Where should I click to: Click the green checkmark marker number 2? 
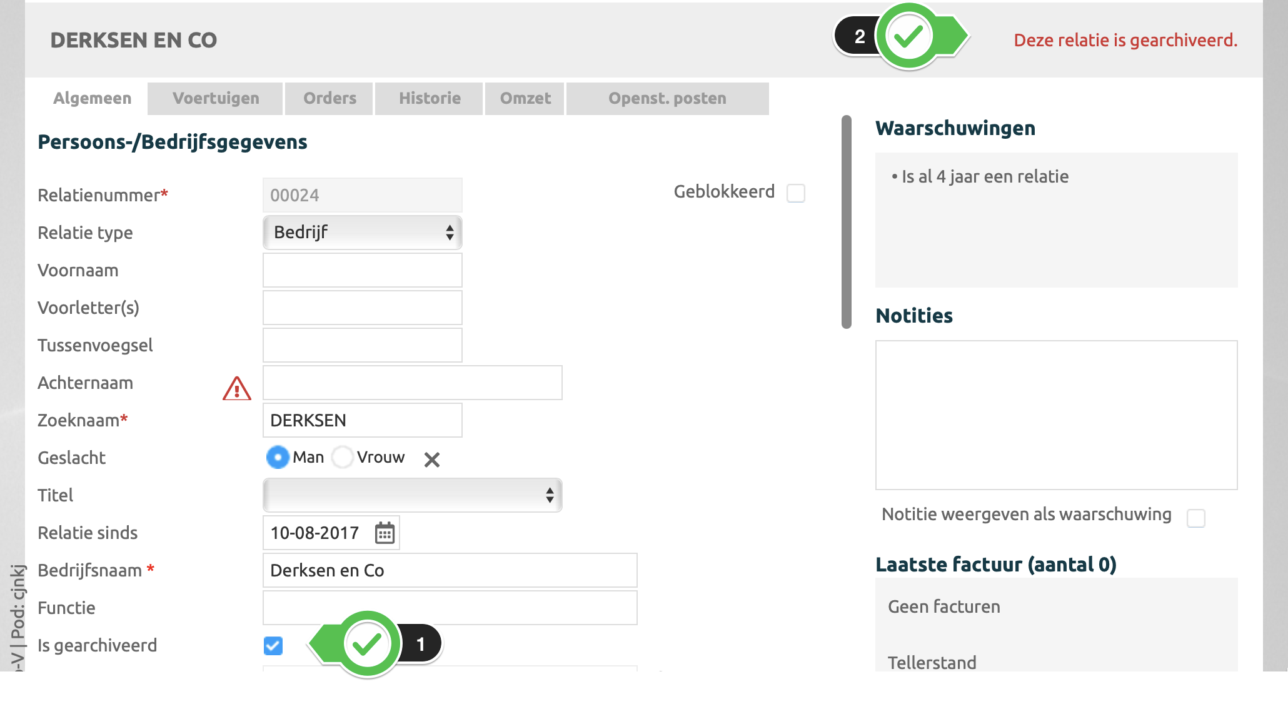coord(908,36)
